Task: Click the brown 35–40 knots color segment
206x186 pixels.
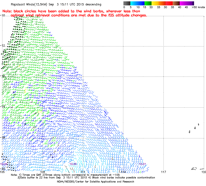Action: click(176, 3)
